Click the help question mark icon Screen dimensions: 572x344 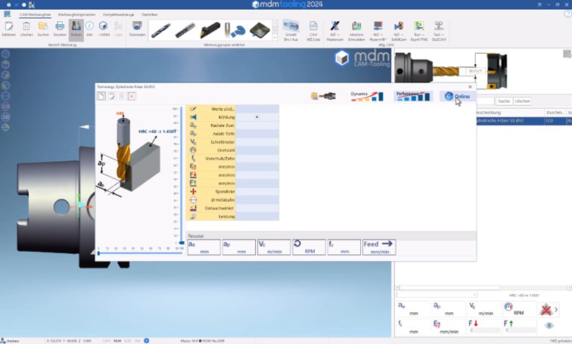(567, 14)
